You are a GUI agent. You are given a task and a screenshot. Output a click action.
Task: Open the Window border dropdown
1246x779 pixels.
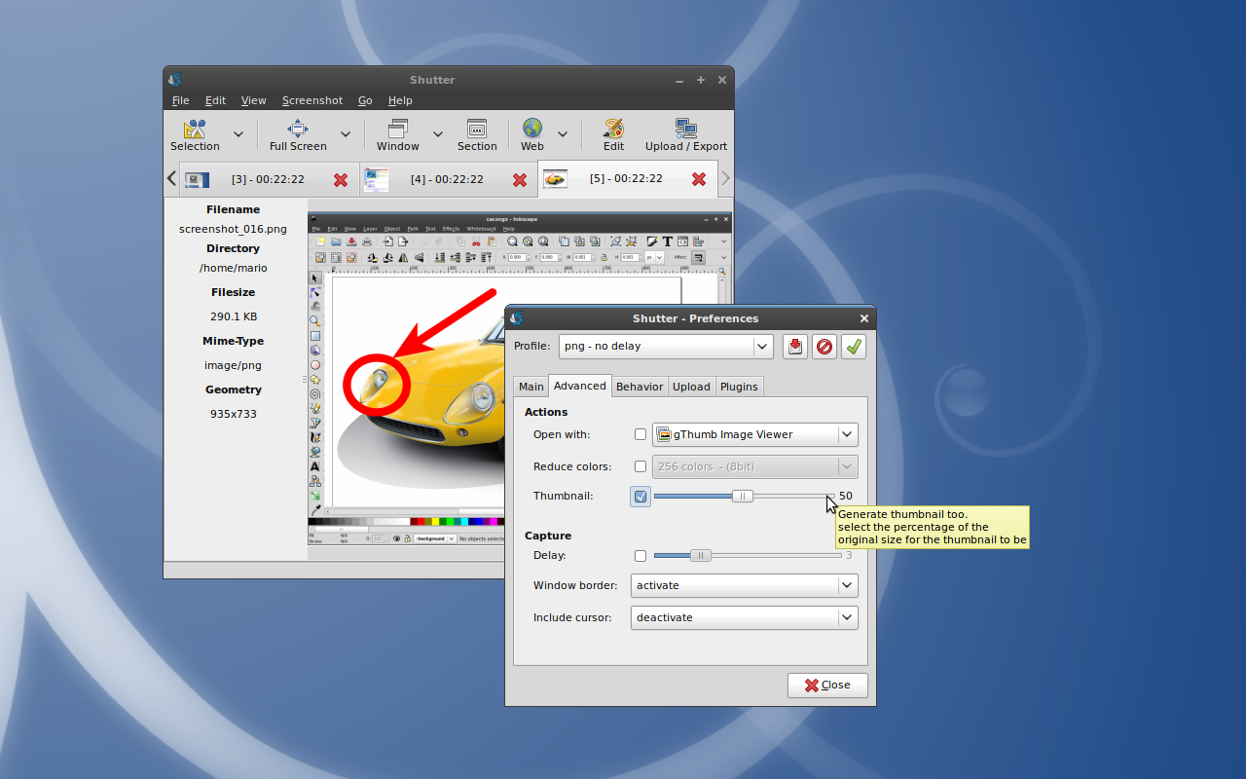(744, 586)
